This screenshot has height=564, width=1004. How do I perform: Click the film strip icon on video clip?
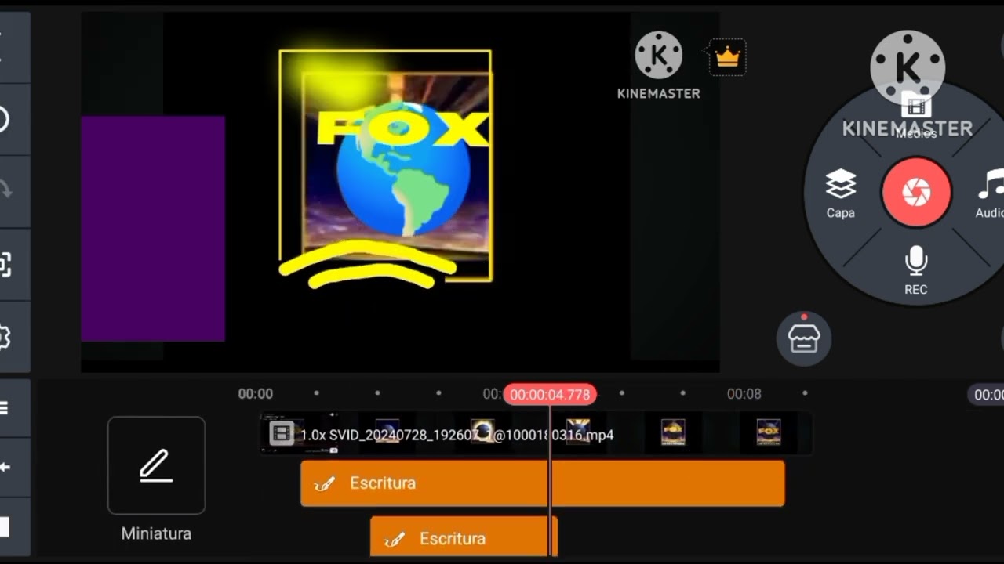281,433
